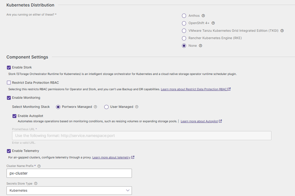295x196 pixels.
Task: Open the Secrets Store Type help icon
Action: click(x=36, y=183)
